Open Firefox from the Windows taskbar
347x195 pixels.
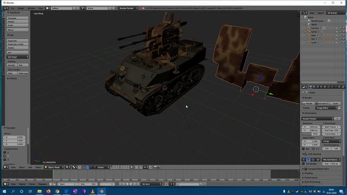click(48, 191)
